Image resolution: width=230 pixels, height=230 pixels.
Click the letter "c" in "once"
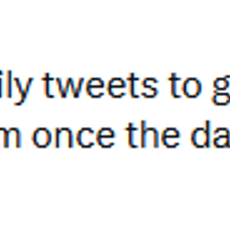point(86,137)
